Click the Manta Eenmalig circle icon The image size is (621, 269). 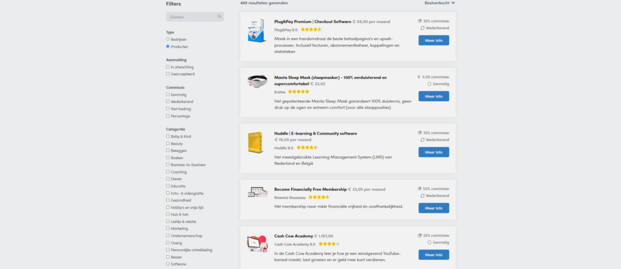(429, 84)
